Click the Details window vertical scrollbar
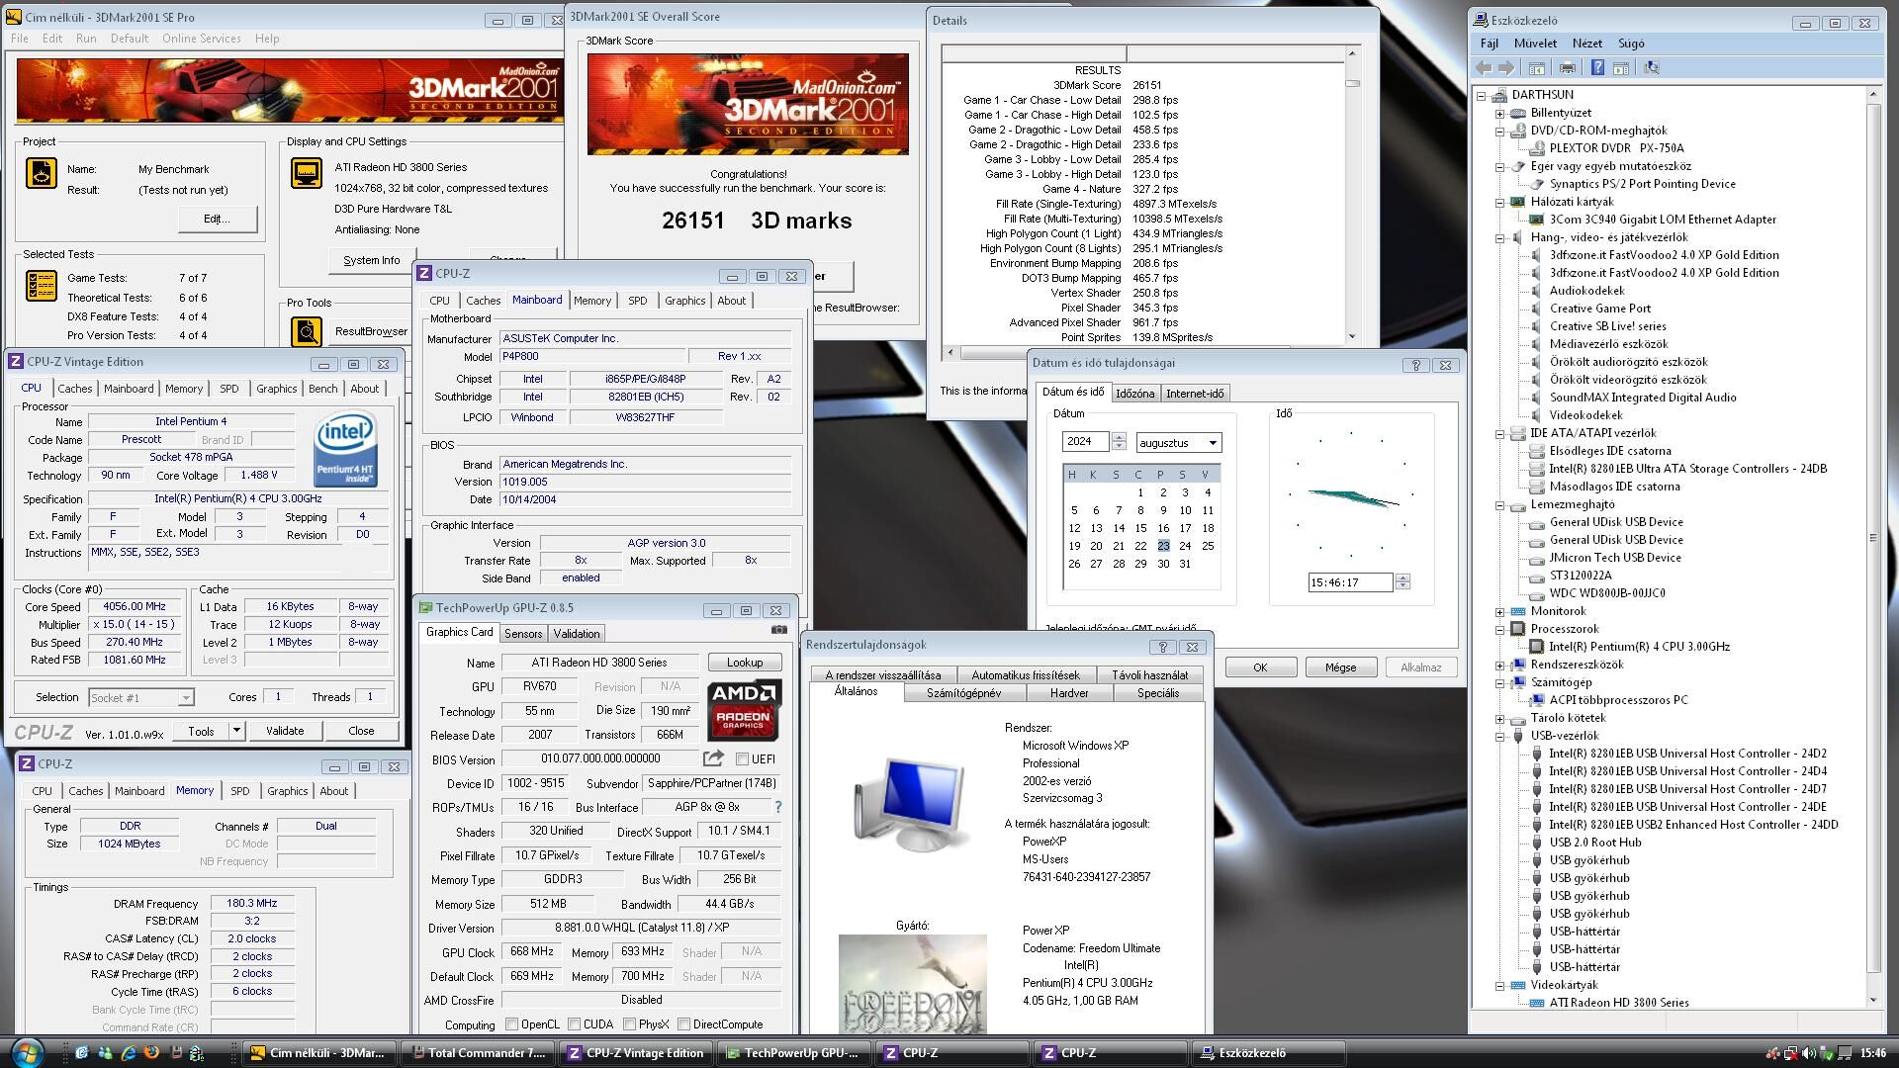 coord(1352,193)
